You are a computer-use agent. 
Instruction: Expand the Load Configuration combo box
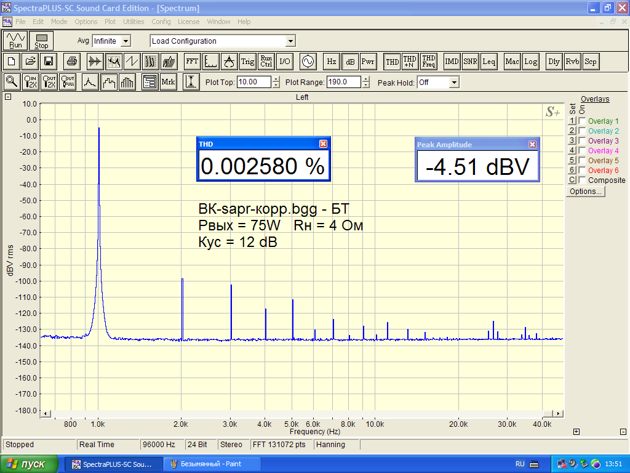pos(290,41)
